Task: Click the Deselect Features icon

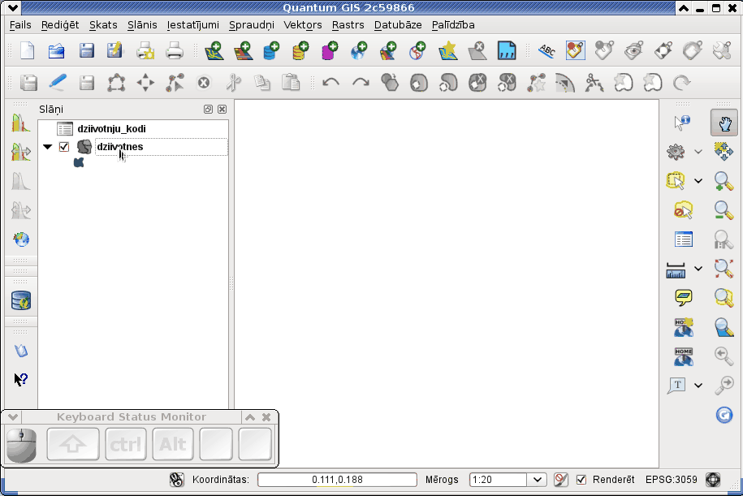Action: pos(683,210)
